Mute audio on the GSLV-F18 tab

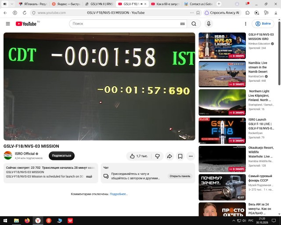[141, 4]
